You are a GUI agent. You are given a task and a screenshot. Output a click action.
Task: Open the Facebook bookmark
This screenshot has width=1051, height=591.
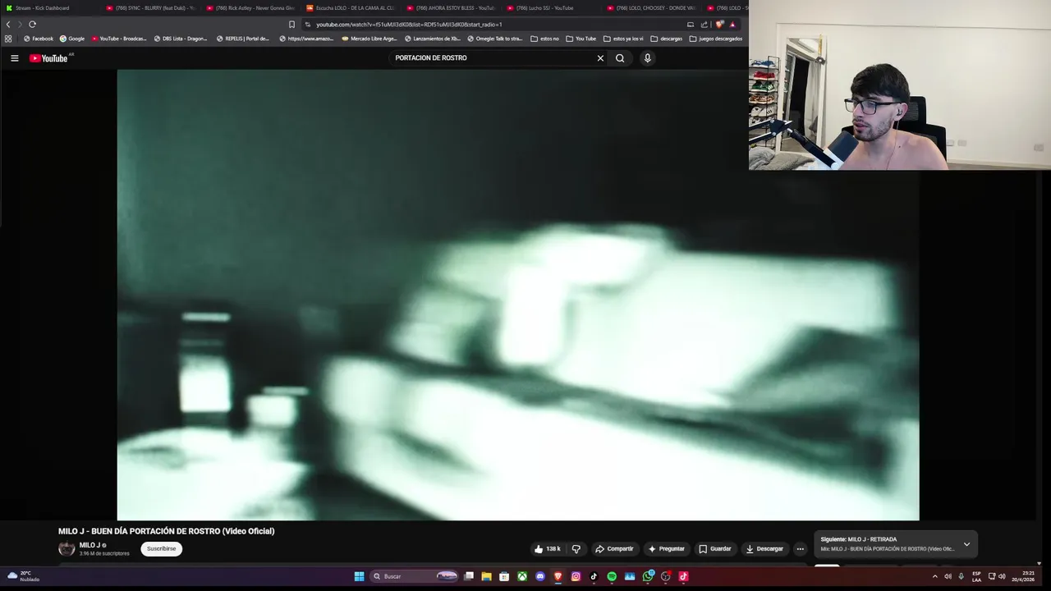coord(39,39)
